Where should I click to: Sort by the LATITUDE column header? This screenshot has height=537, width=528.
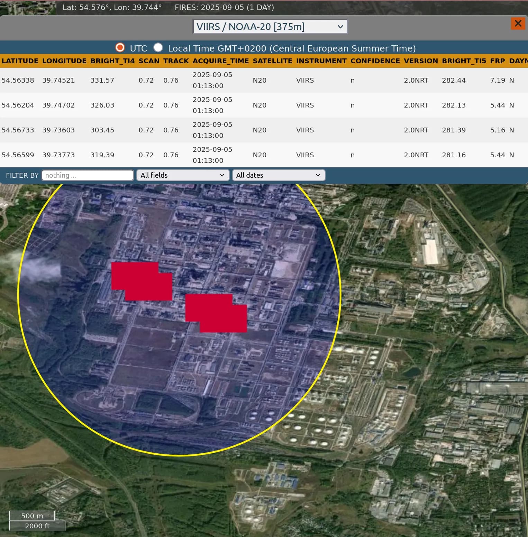[x=20, y=61]
